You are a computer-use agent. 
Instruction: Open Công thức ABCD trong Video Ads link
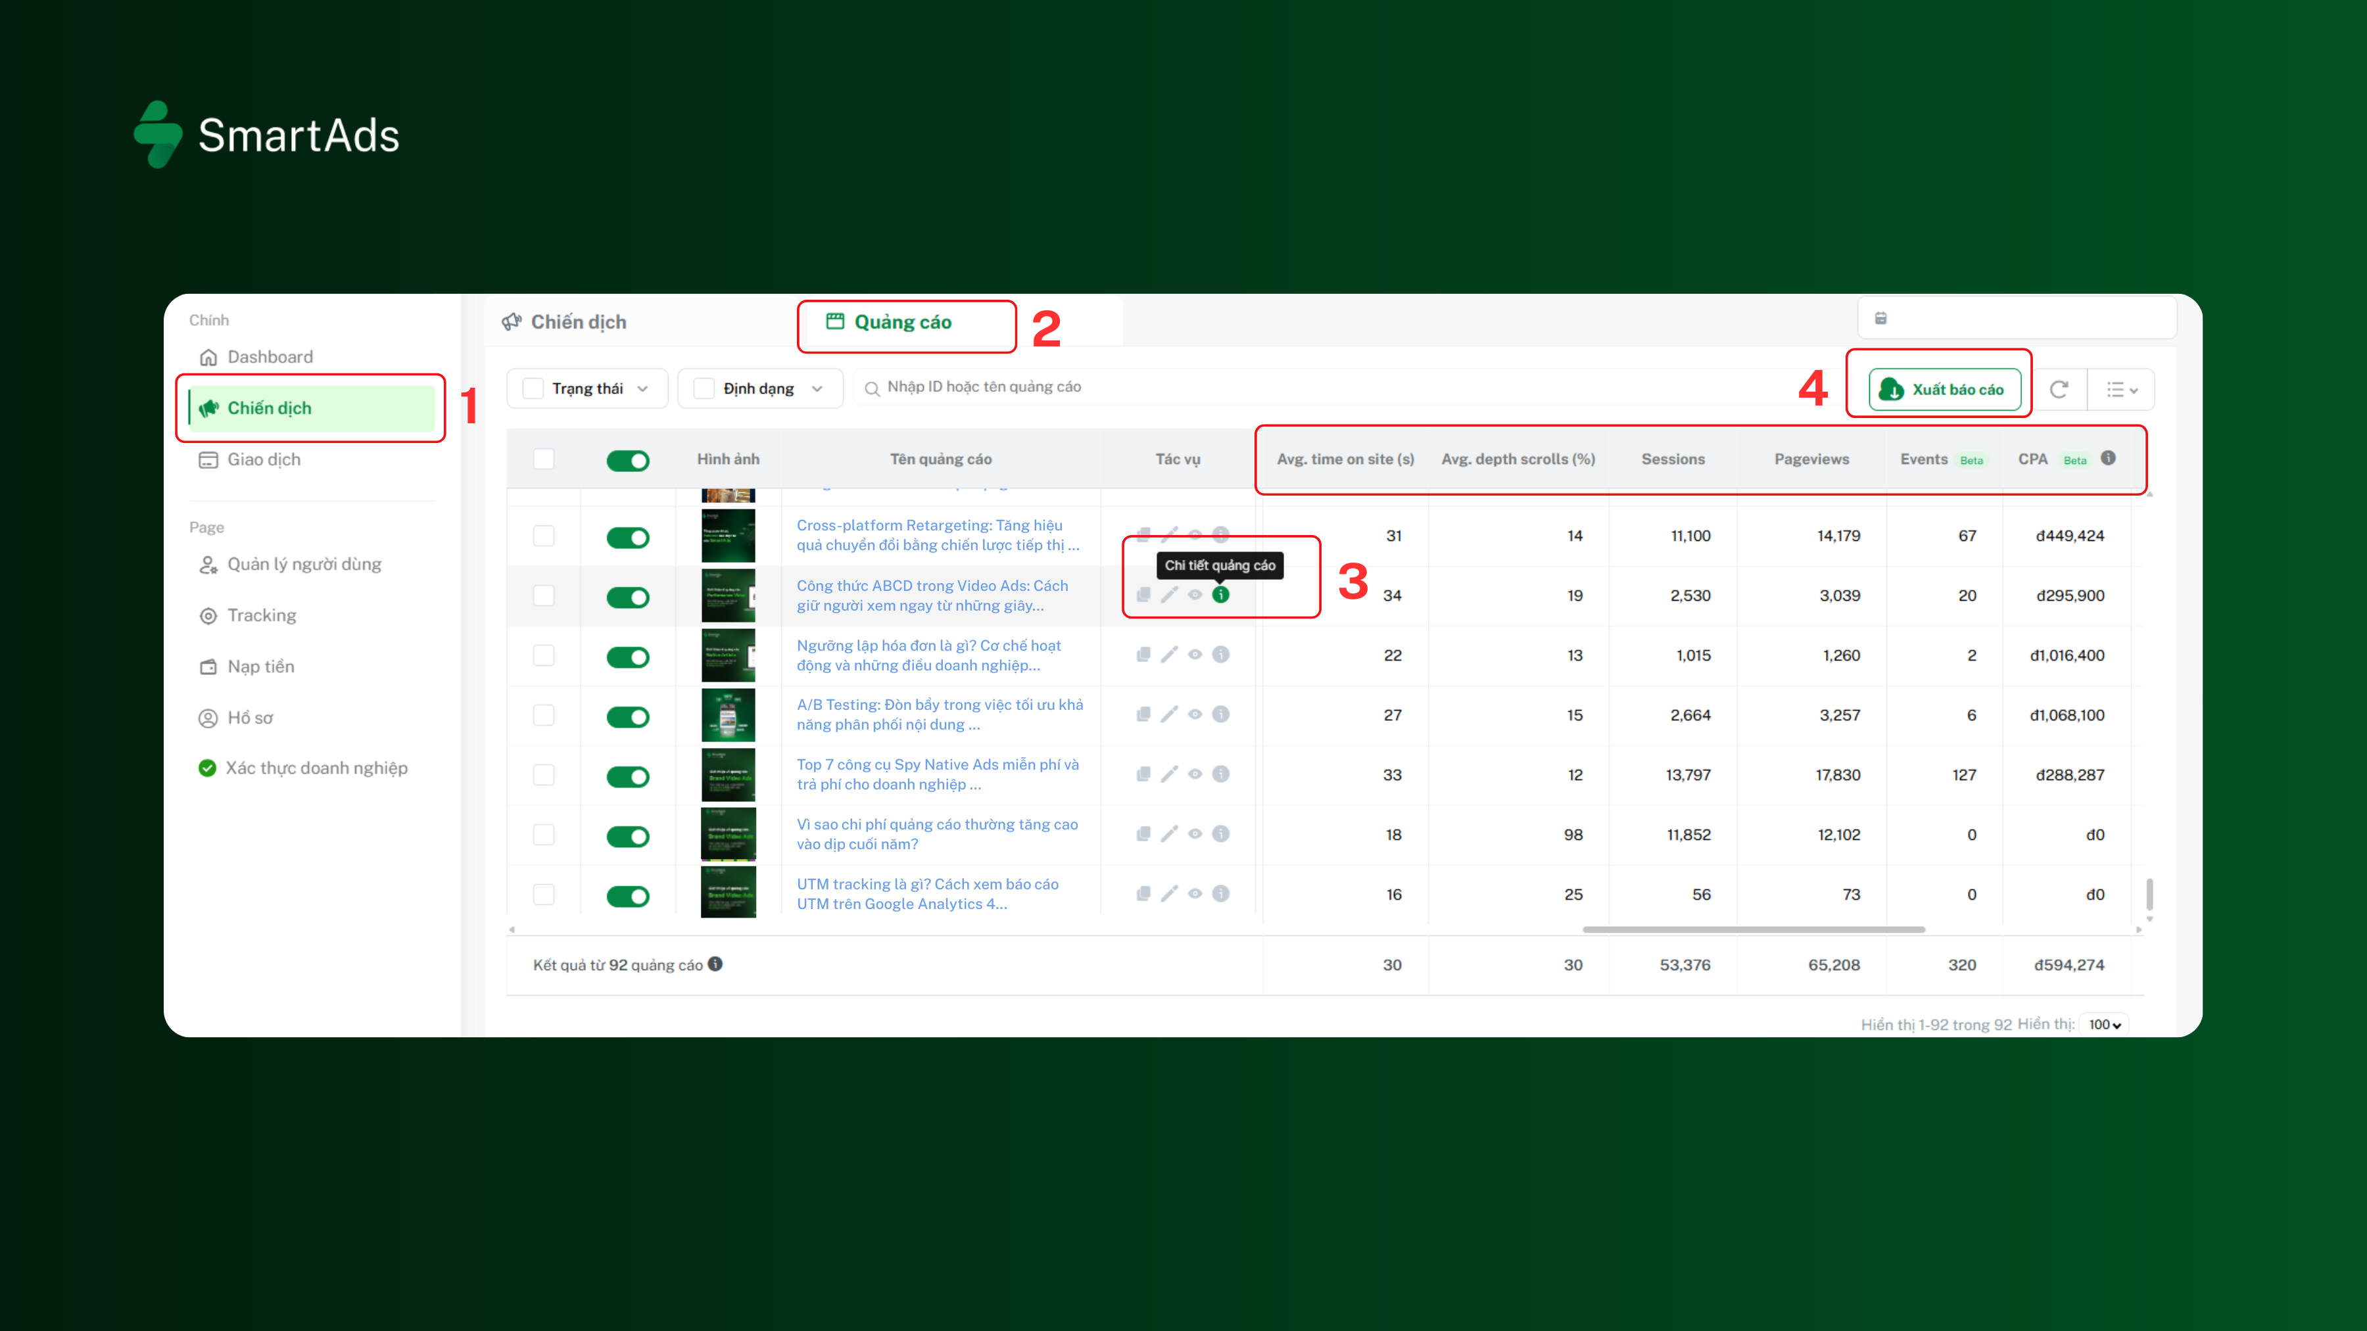coord(932,595)
